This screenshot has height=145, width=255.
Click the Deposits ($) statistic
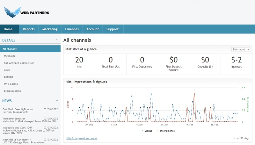(x=205, y=62)
